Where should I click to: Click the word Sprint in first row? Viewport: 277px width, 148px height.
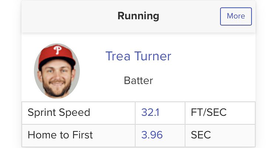42,113
